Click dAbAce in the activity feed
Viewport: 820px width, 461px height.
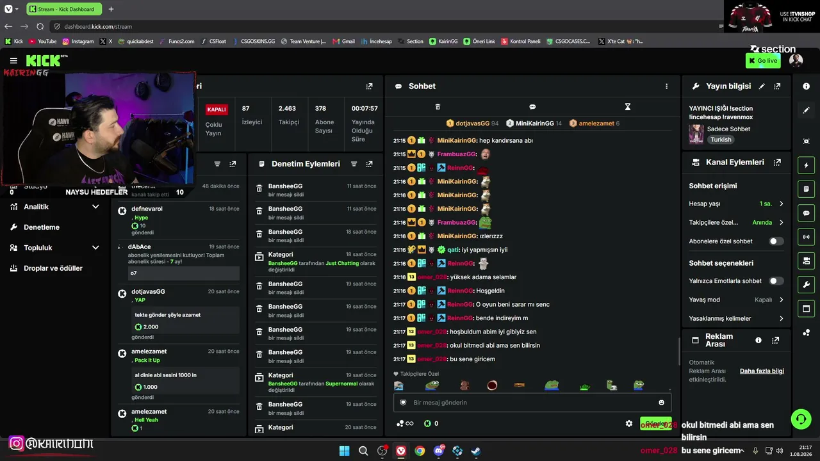(139, 247)
